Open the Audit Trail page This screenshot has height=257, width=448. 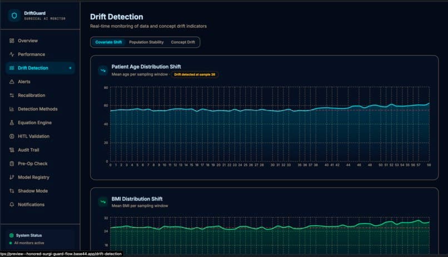tap(40, 150)
